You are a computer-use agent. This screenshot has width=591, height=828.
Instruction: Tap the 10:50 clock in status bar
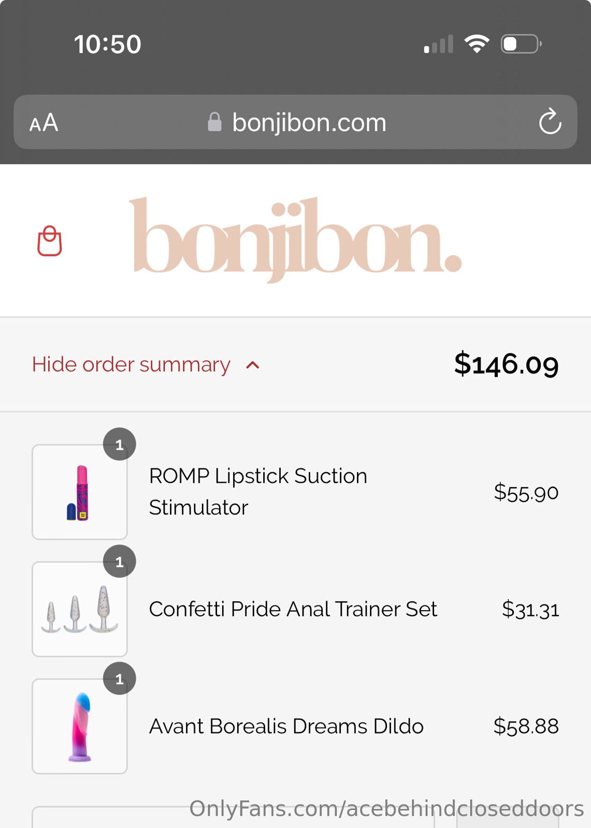click(108, 45)
